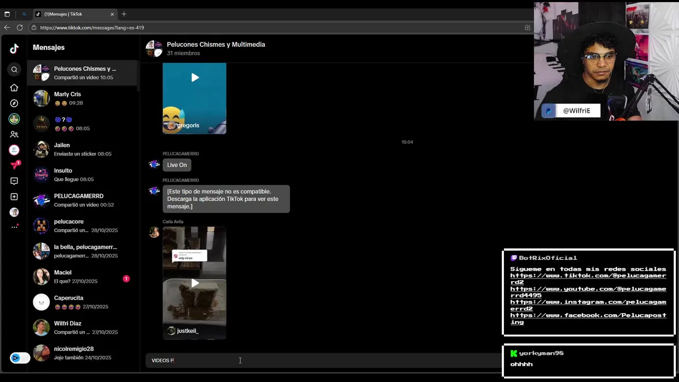Click the 31 miembros label
Image resolution: width=679 pixels, height=382 pixels.
tap(184, 54)
